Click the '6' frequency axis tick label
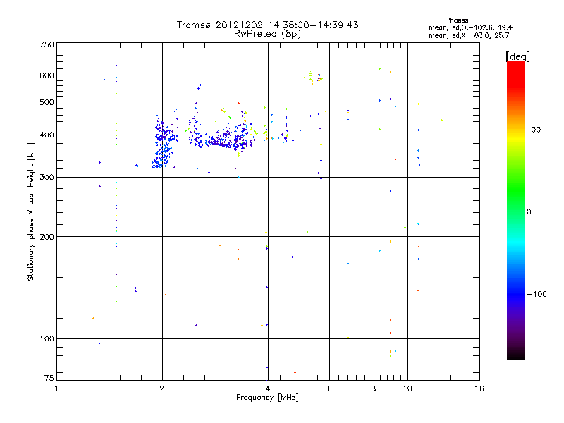The image size is (564, 423). (x=329, y=388)
